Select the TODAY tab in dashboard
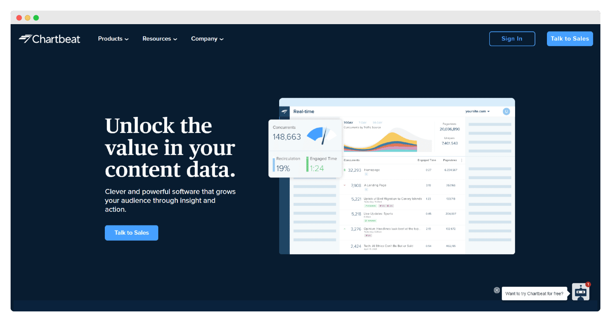The height and width of the screenshot is (322, 611). (348, 122)
